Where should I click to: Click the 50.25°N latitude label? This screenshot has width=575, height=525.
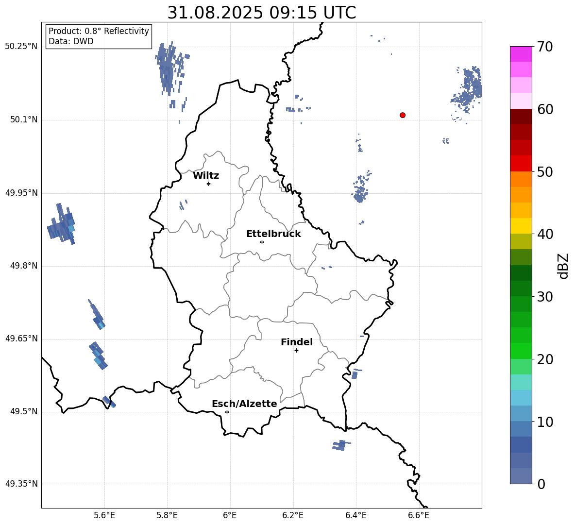(x=21, y=47)
